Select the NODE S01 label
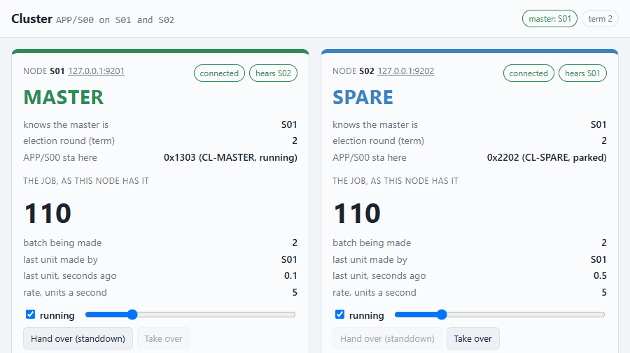The image size is (630, 353). (x=44, y=71)
